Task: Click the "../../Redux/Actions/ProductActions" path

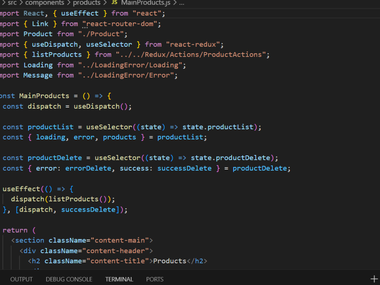Action: pyautogui.click(x=191, y=54)
